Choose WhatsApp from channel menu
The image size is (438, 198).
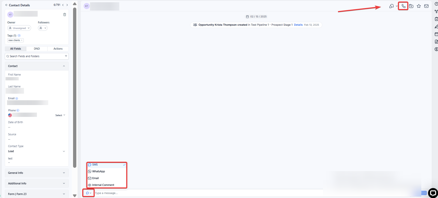click(x=99, y=171)
